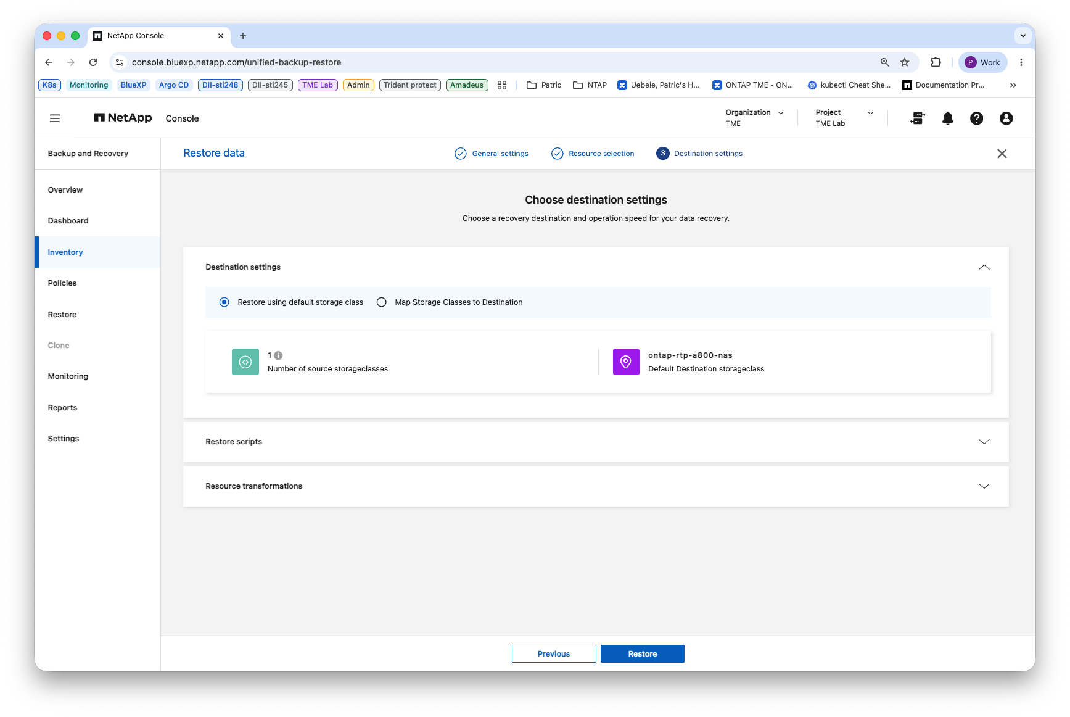Open the help question mark icon
The height and width of the screenshot is (717, 1070).
click(976, 118)
